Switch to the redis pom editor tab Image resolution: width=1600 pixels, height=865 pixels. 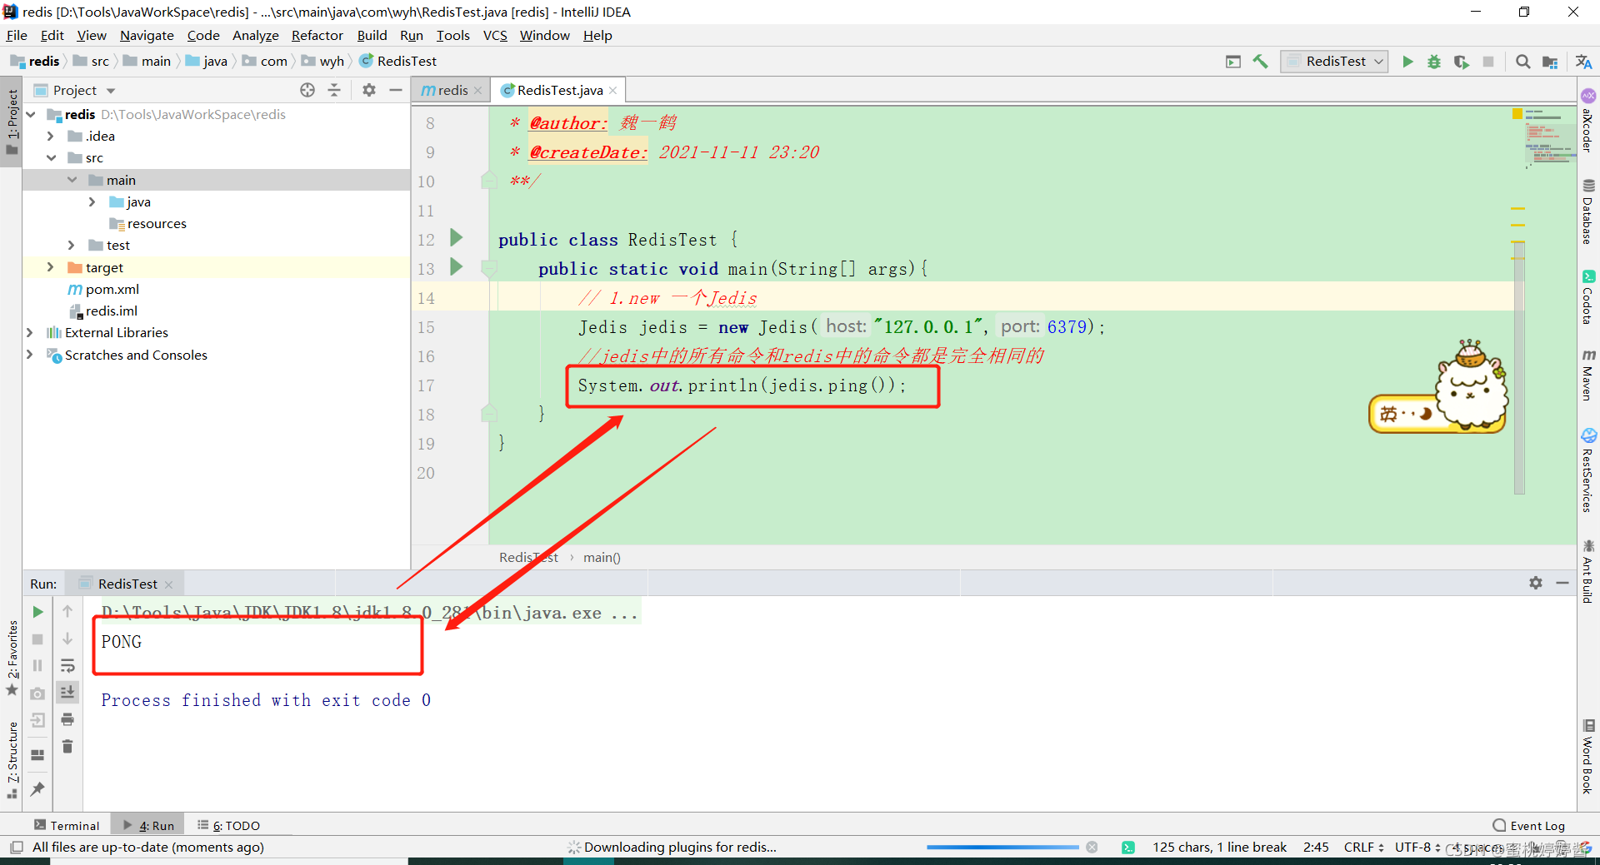451,90
